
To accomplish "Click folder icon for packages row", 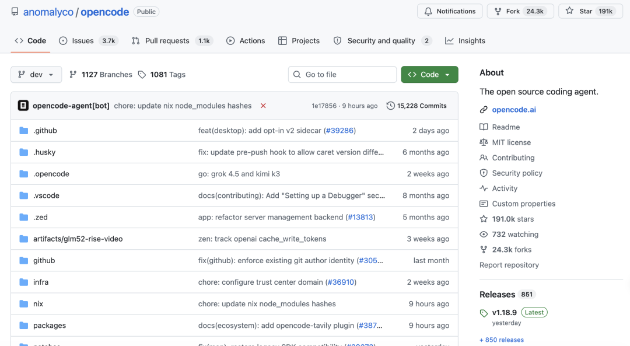I will point(24,326).
